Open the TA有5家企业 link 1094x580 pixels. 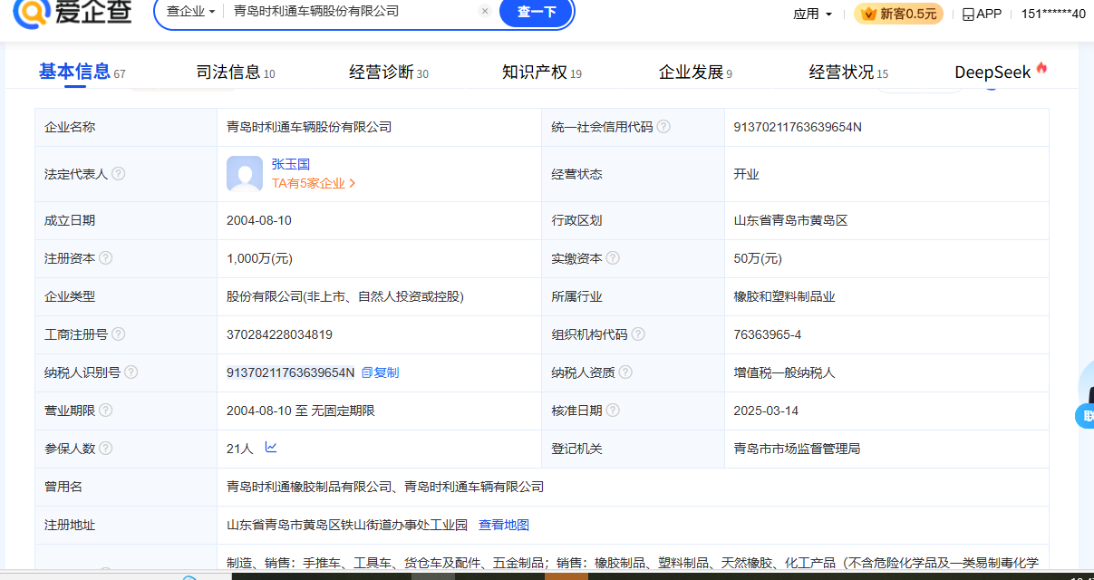[314, 183]
